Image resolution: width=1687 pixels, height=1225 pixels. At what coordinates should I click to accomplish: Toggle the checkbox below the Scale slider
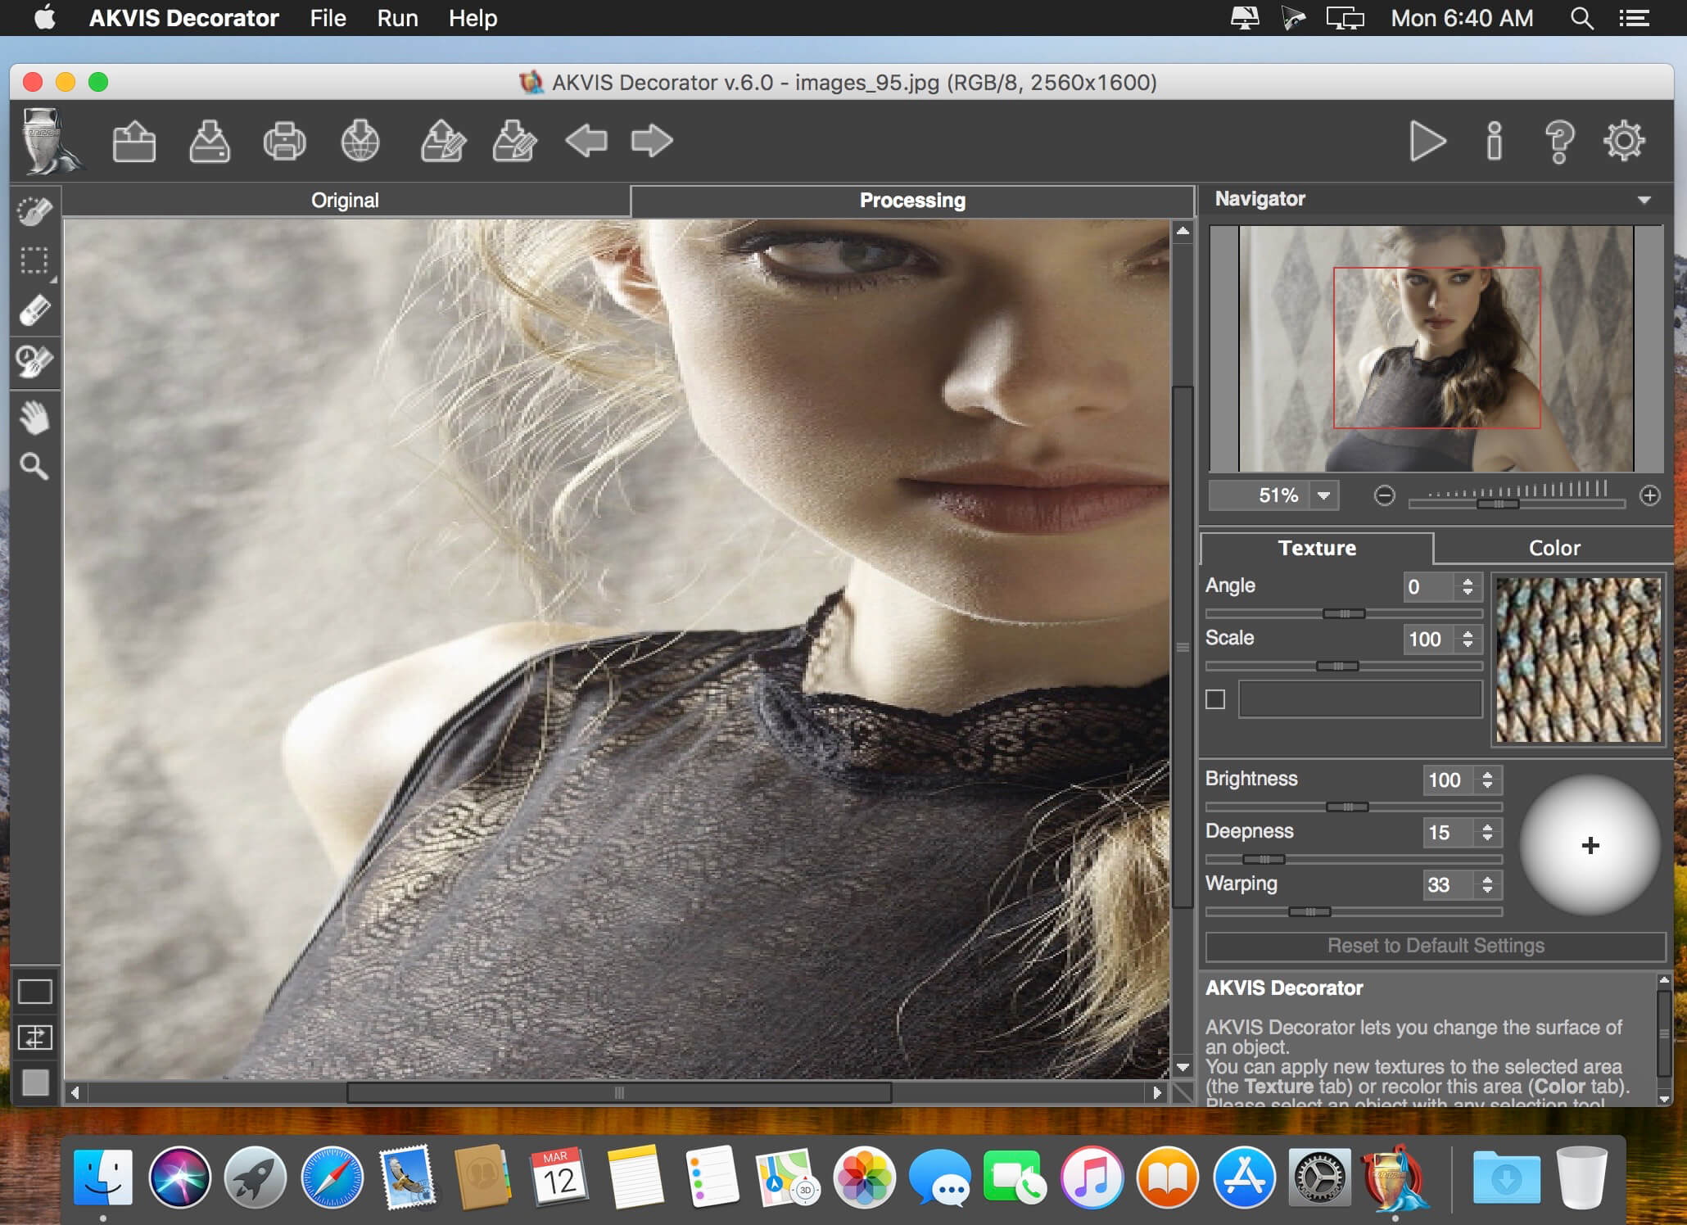(x=1215, y=699)
